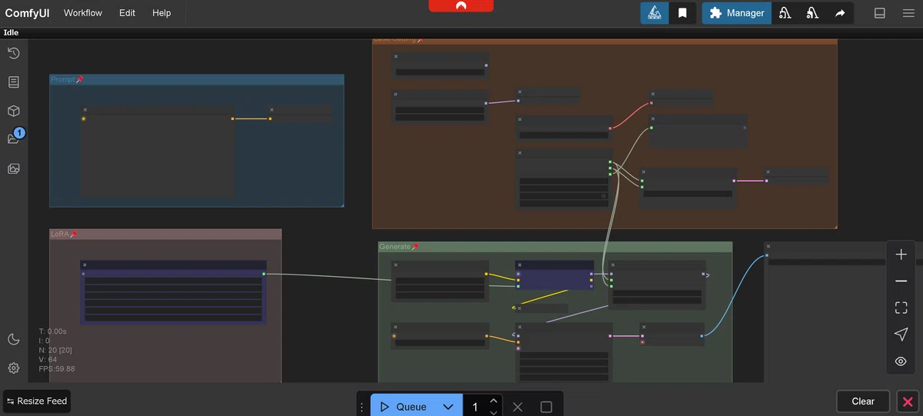Screen dimensions: 923x416
Task: Zoom out with the minus button
Action: 901,281
